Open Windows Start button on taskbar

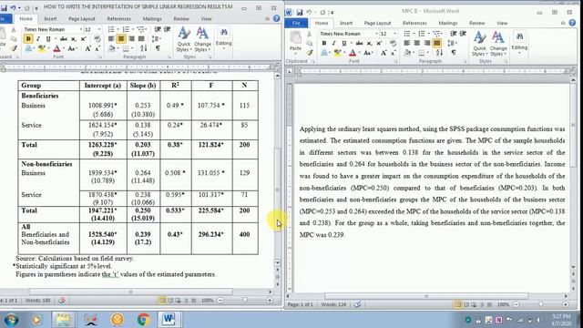point(11,320)
